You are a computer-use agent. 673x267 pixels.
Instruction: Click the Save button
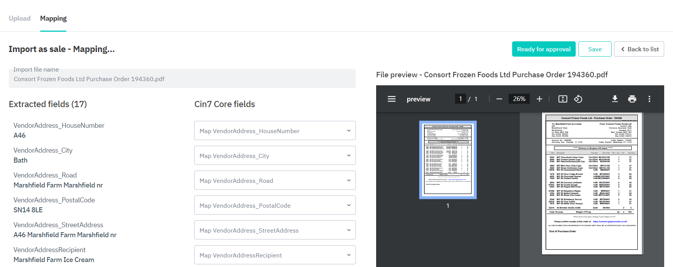[594, 49]
